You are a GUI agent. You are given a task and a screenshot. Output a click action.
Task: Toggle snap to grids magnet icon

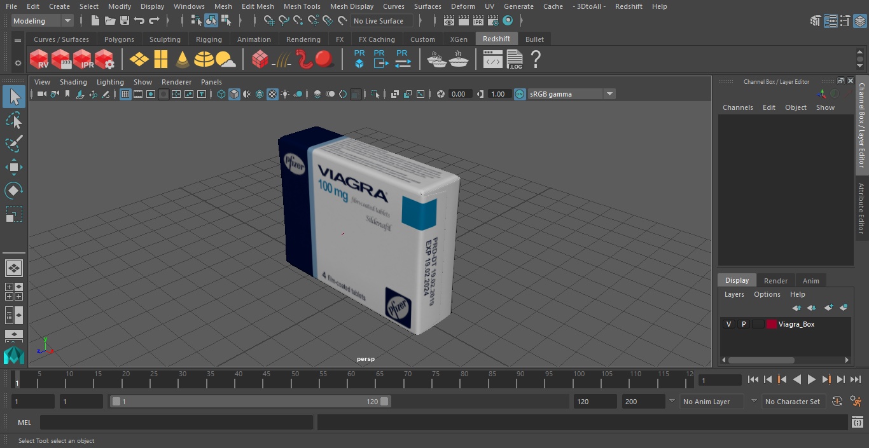pos(269,21)
